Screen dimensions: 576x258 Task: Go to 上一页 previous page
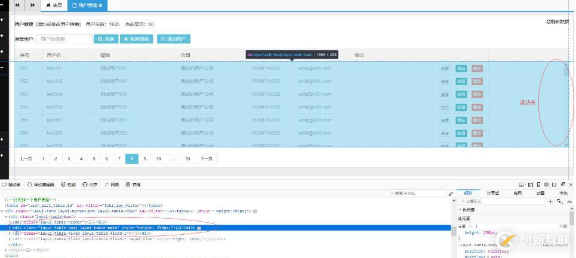click(26, 158)
